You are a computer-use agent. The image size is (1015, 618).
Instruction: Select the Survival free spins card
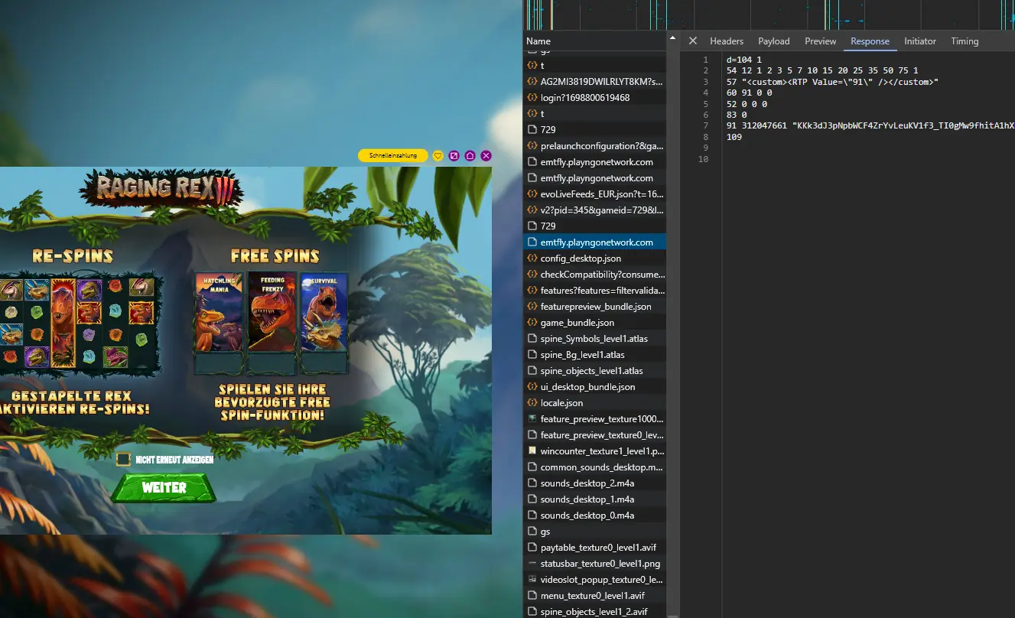click(x=324, y=321)
